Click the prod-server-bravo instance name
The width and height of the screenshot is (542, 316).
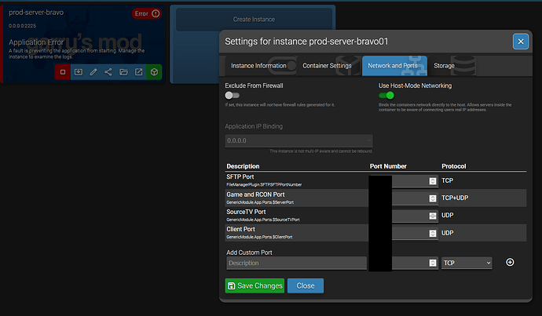[x=36, y=13]
